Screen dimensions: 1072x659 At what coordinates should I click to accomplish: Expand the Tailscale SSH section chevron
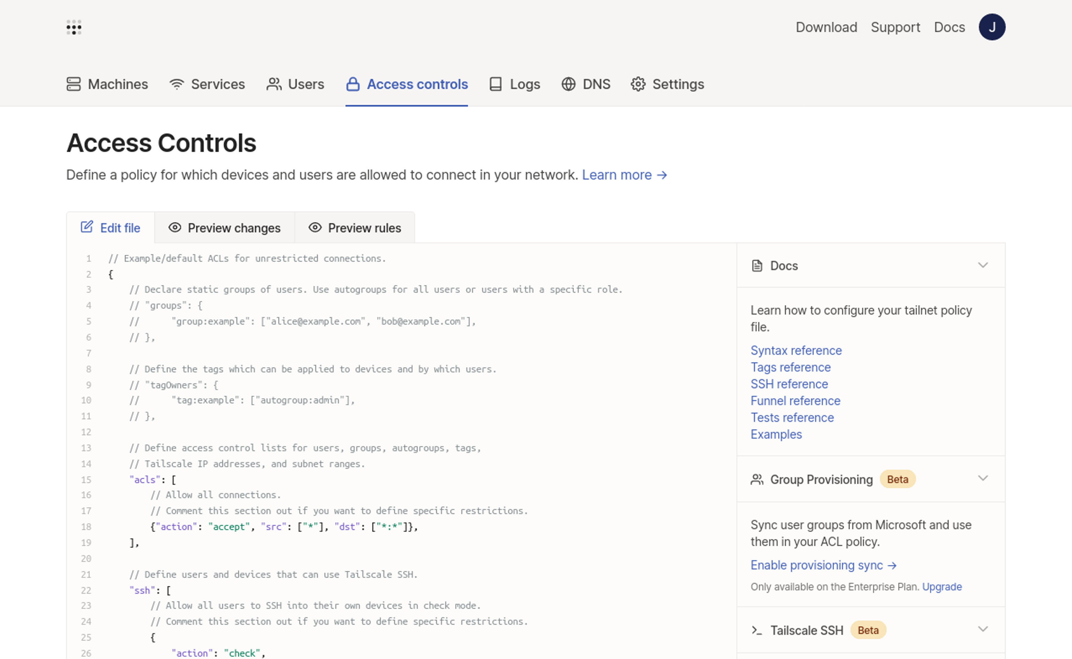983,629
